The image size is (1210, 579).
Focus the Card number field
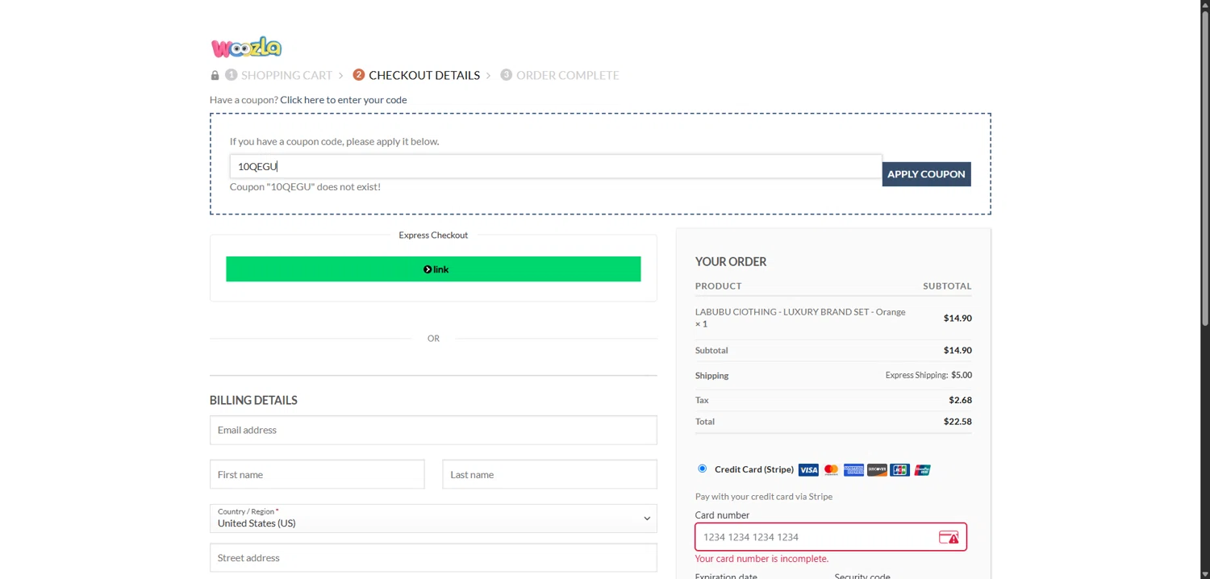coord(831,537)
